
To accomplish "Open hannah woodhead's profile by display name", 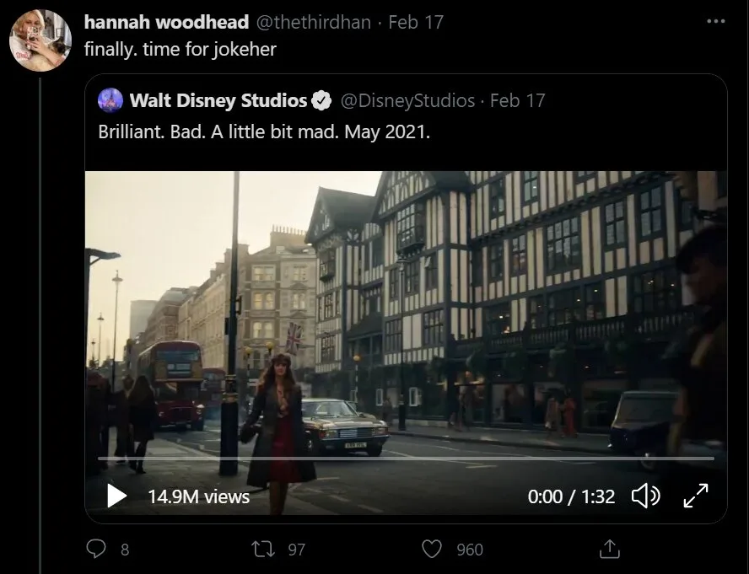I will [166, 23].
